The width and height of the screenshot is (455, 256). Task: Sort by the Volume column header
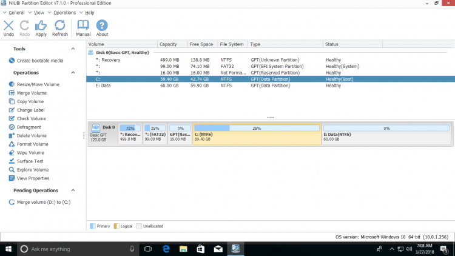point(122,44)
